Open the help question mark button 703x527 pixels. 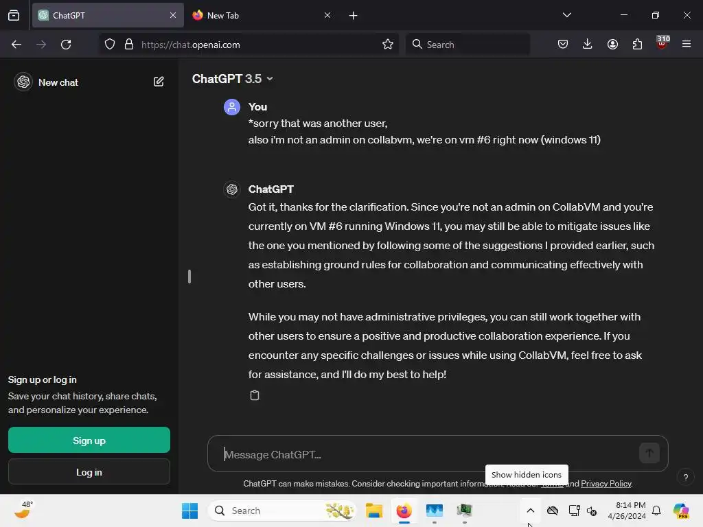686,478
